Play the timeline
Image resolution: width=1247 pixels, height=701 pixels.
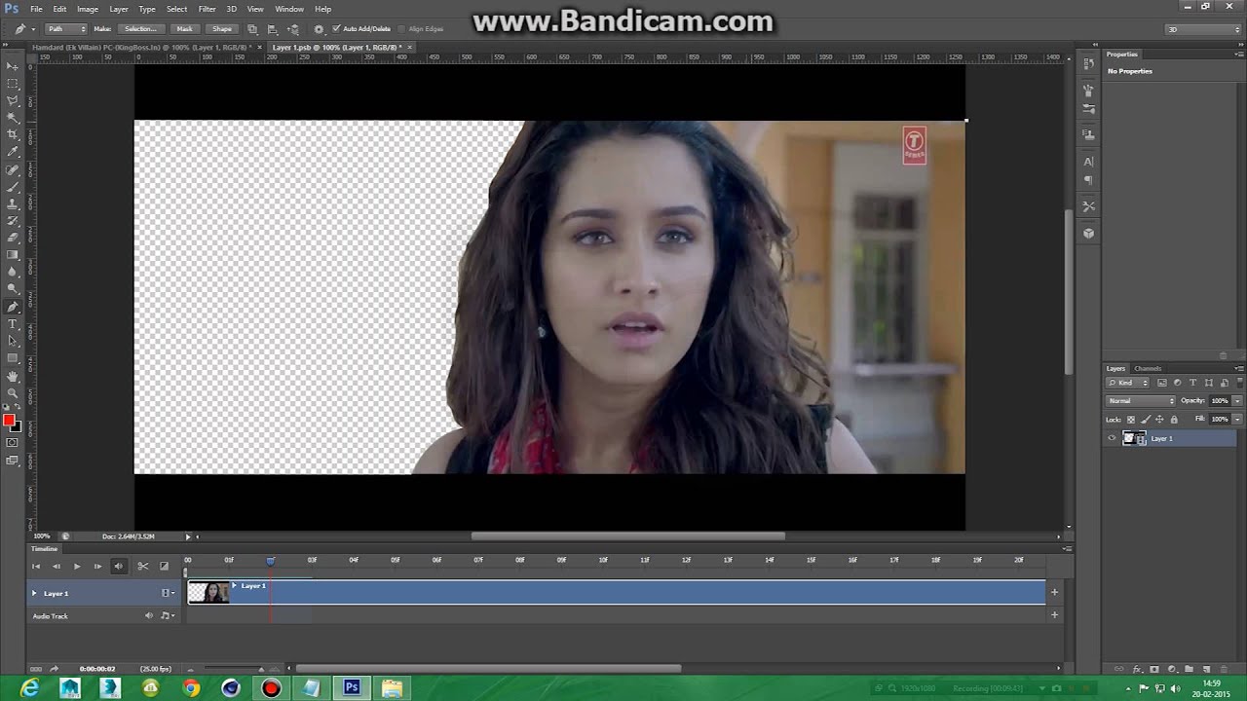click(x=77, y=566)
